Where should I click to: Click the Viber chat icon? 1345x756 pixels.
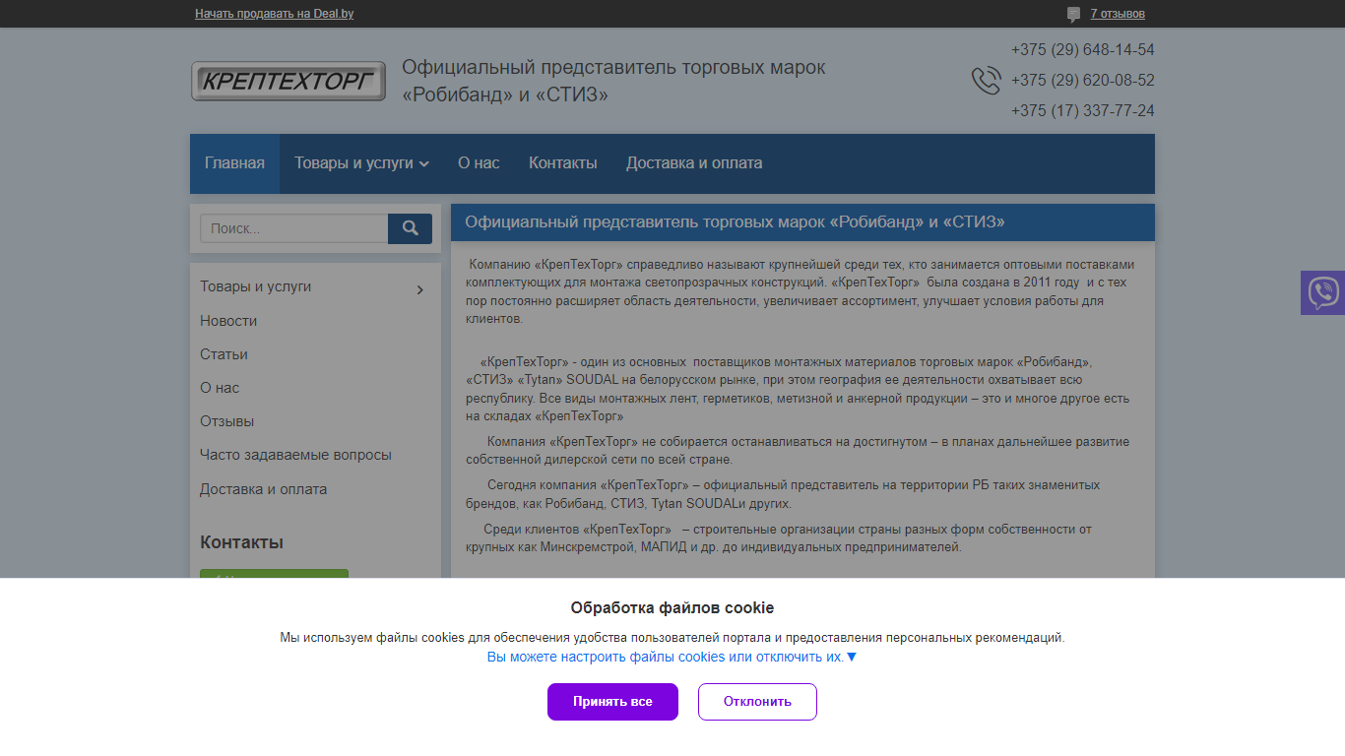pos(1322,293)
